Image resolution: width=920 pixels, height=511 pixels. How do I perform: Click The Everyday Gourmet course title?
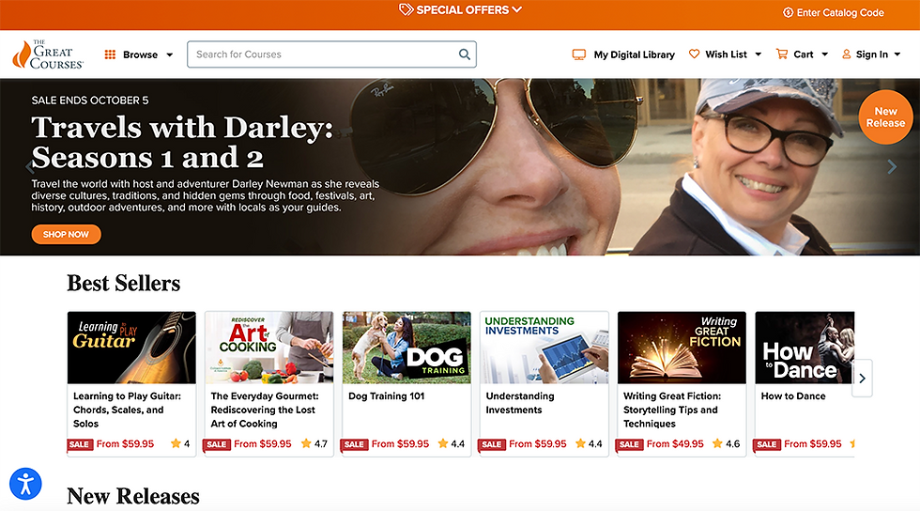[x=265, y=410]
